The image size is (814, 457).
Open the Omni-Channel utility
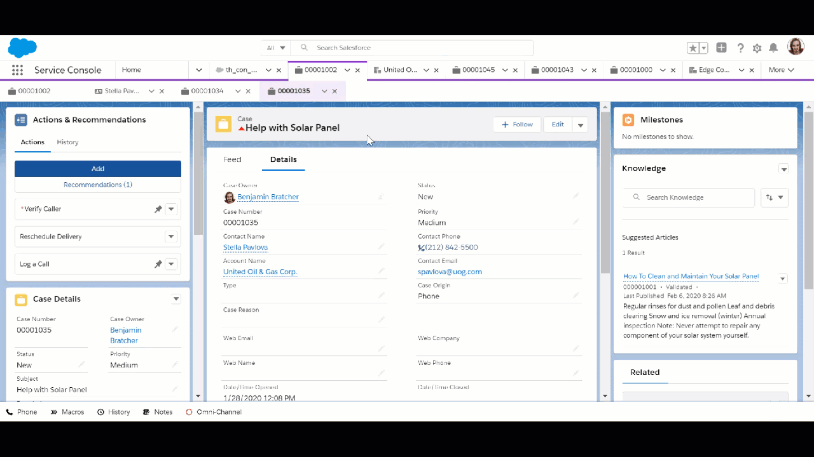[214, 411]
